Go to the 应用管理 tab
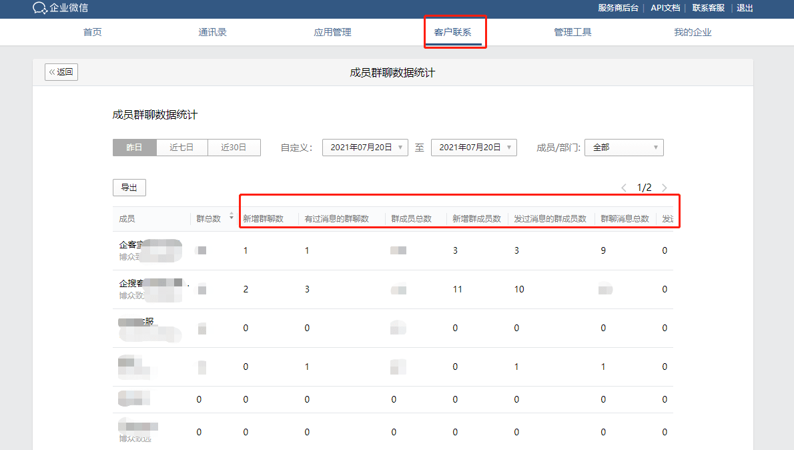794x450 pixels. click(332, 32)
